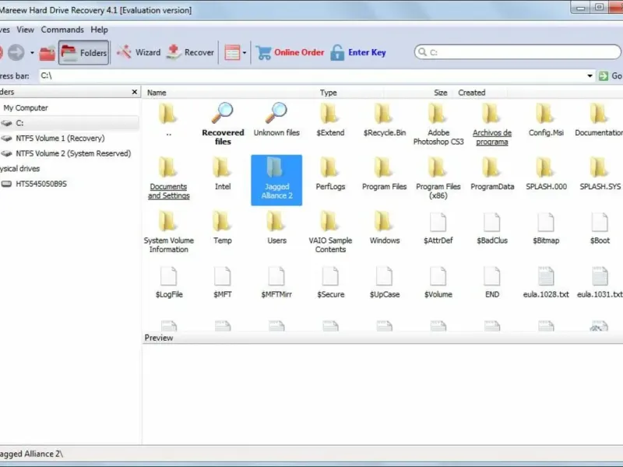Image resolution: width=623 pixels, height=467 pixels.
Task: Open Online Order shopping cart
Action: click(264, 53)
